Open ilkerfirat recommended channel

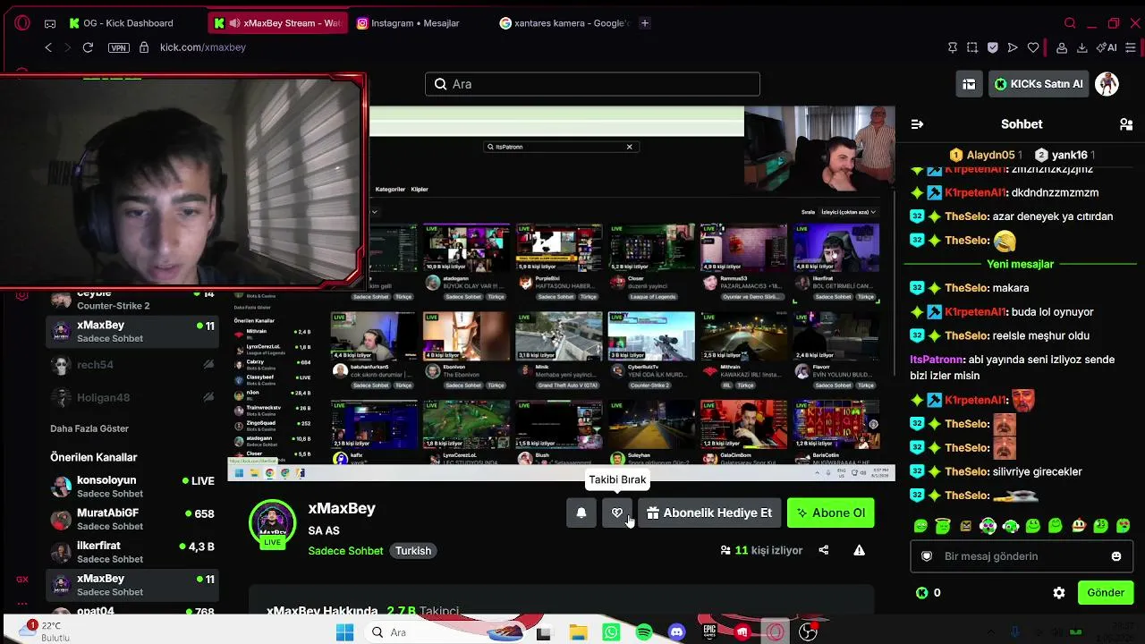132,552
